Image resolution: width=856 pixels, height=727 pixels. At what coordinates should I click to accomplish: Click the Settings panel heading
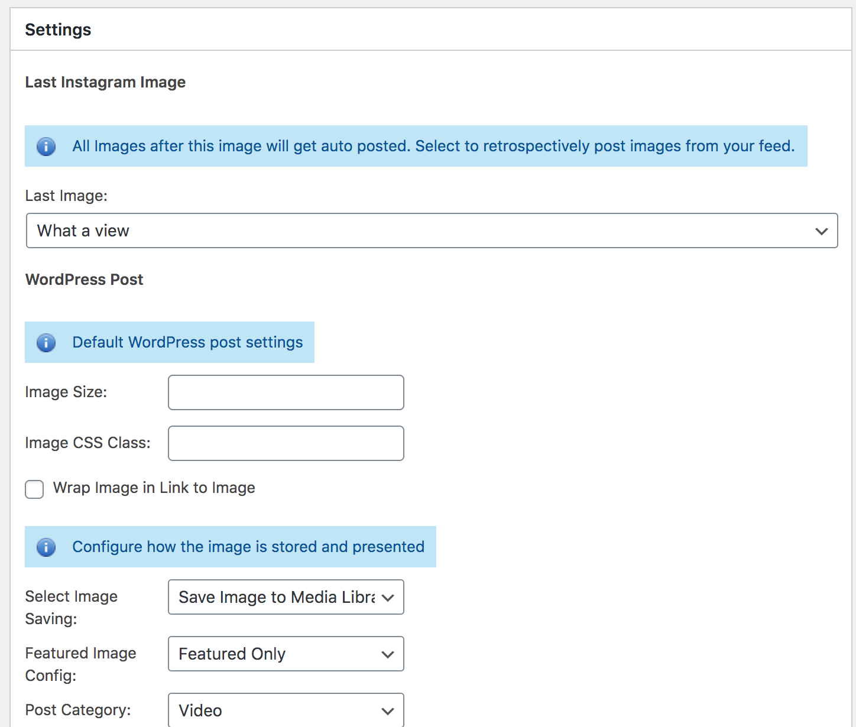tap(58, 30)
